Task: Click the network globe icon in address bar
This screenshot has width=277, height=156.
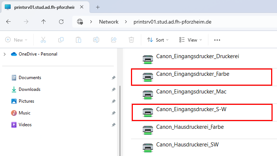Action: pos(80,22)
